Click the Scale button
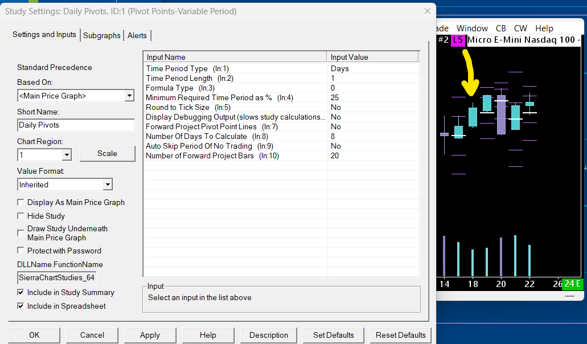Viewport: 587px width, 344px height. (x=108, y=153)
